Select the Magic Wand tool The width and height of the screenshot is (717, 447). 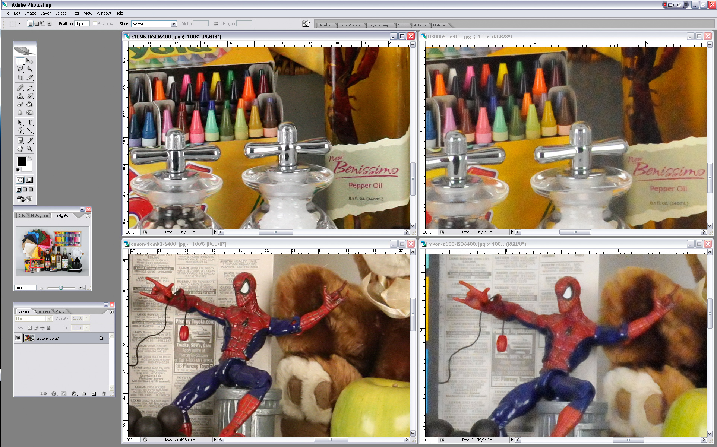30,69
